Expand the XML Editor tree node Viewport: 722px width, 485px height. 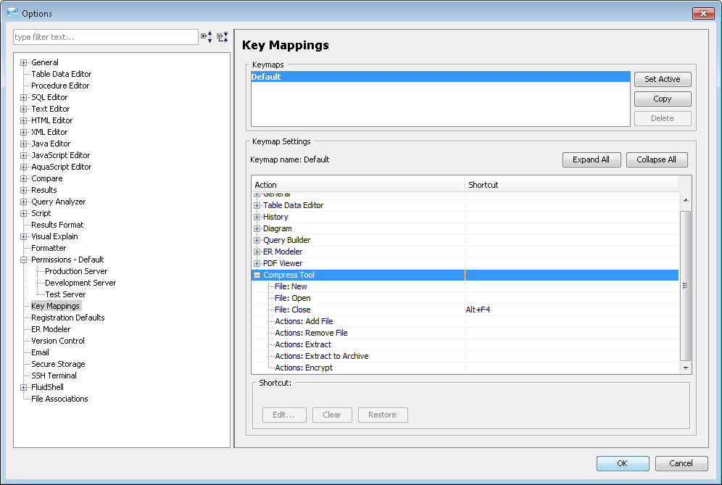pos(23,132)
